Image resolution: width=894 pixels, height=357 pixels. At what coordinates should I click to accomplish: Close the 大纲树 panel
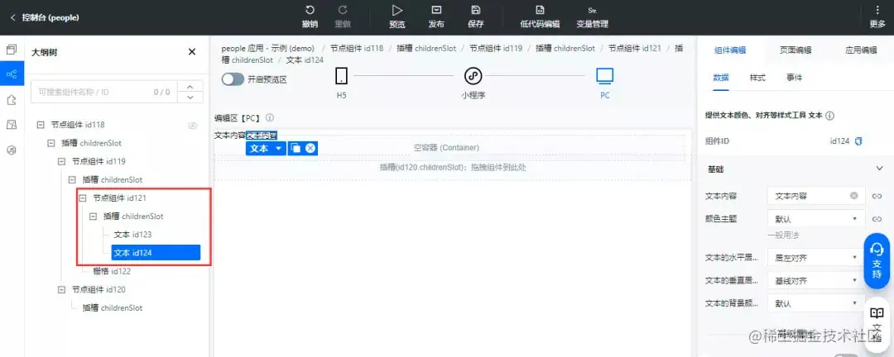click(x=192, y=52)
